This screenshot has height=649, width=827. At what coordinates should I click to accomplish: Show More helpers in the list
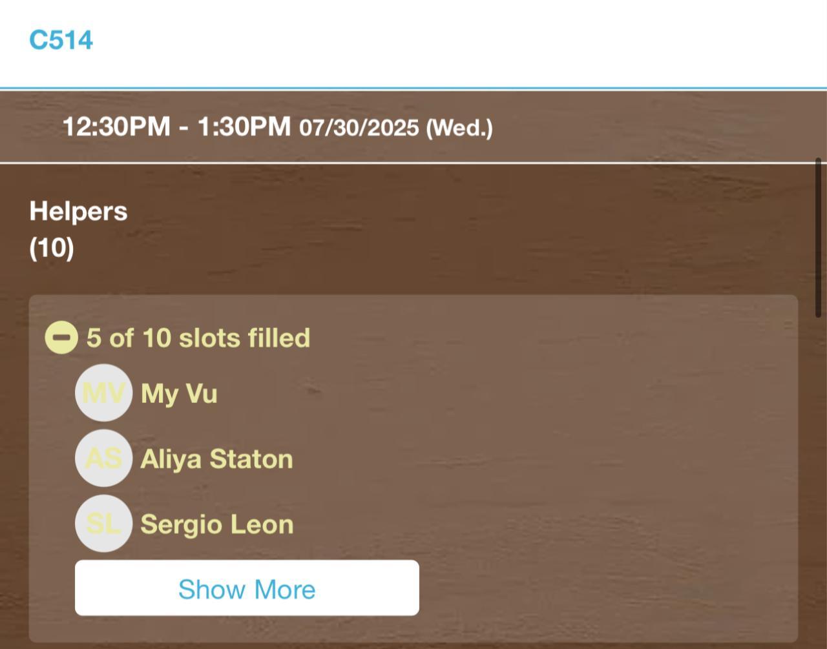tap(247, 588)
